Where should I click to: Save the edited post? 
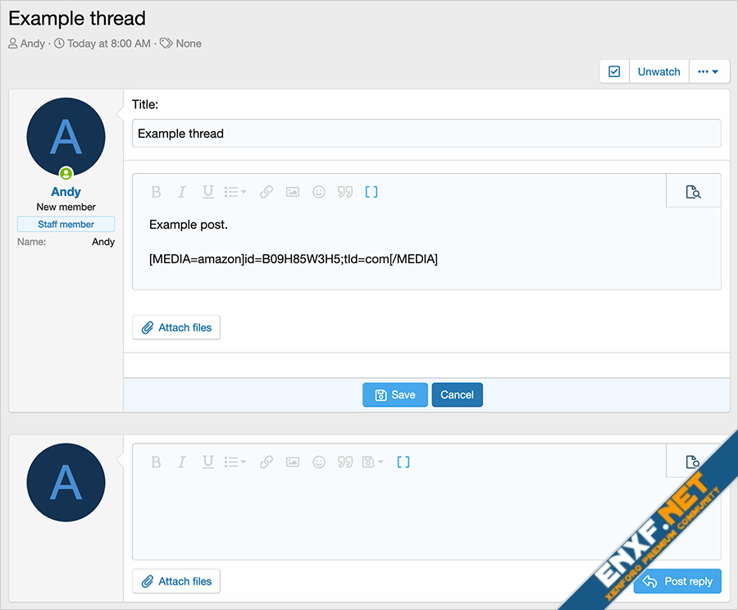(x=394, y=394)
